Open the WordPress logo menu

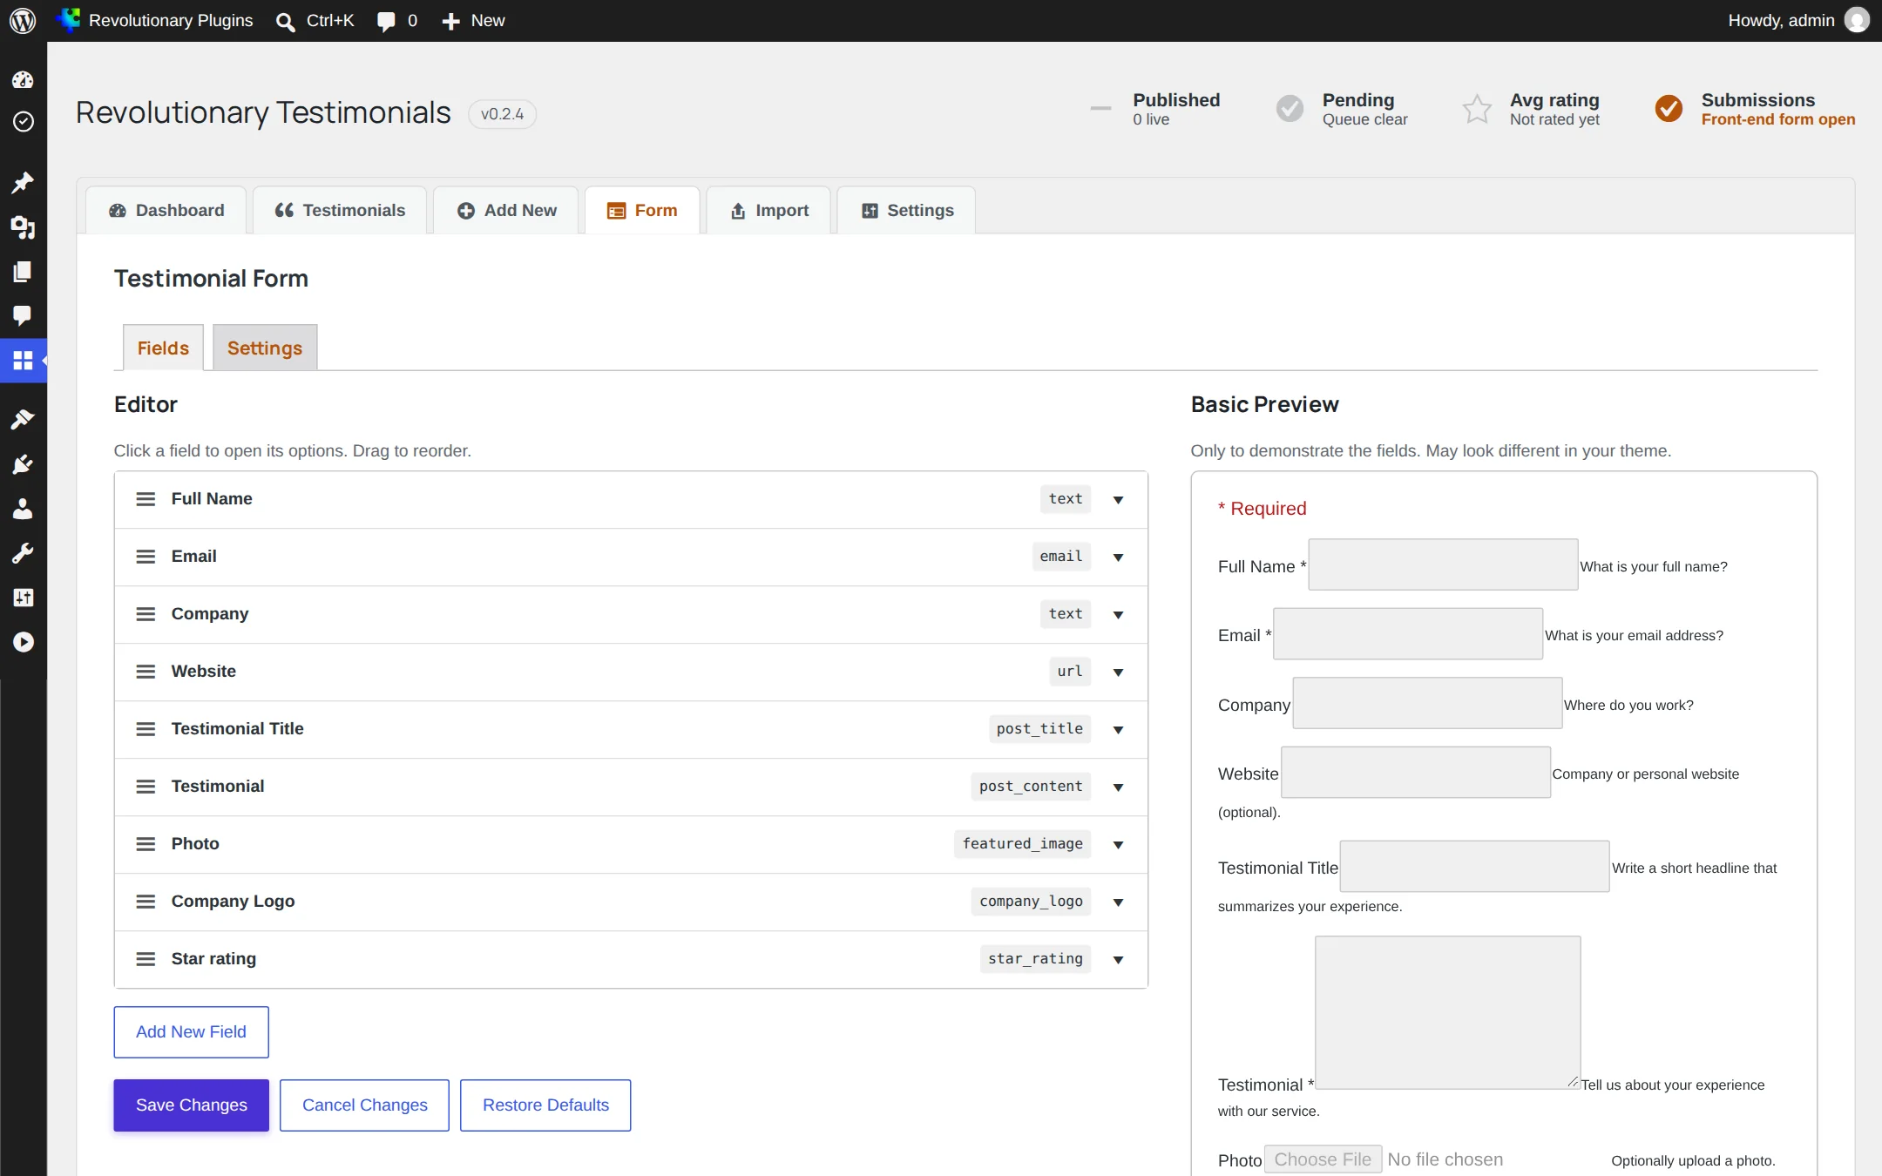[23, 20]
